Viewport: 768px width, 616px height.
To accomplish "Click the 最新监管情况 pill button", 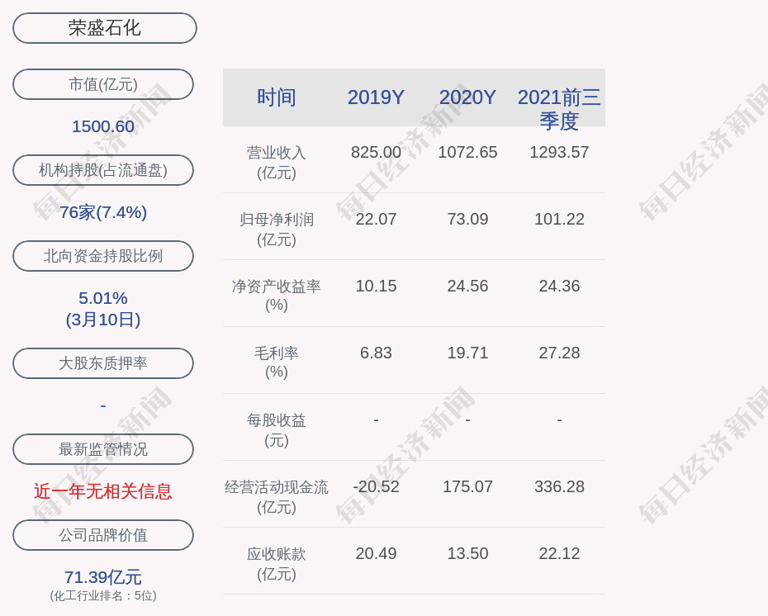I will pyautogui.click(x=103, y=449).
